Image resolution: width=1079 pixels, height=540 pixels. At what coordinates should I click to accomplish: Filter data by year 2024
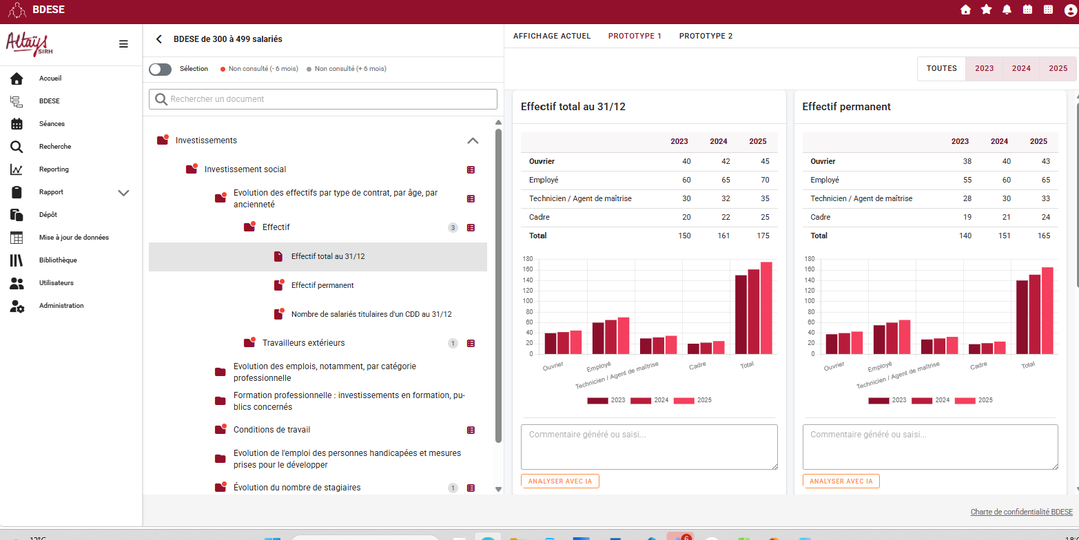click(x=1020, y=69)
